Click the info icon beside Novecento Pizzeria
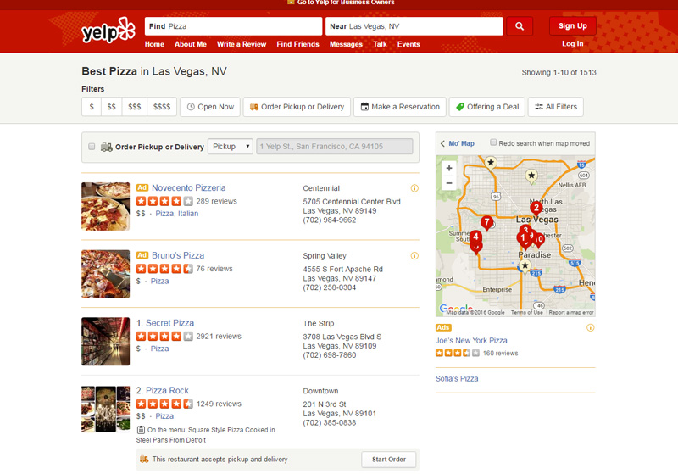 [414, 188]
